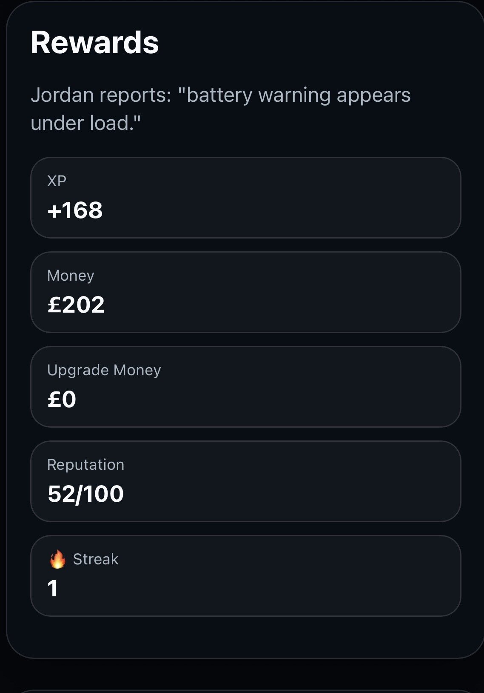Tap the Rewards heading
Image resolution: width=484 pixels, height=693 pixels.
click(x=94, y=43)
